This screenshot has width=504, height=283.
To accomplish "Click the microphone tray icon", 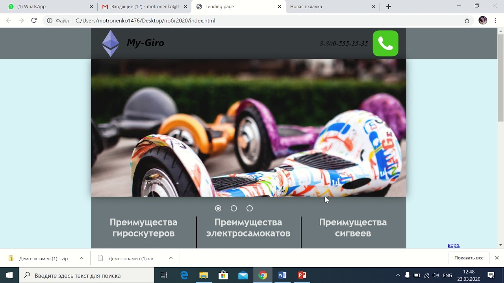I will [x=407, y=275].
